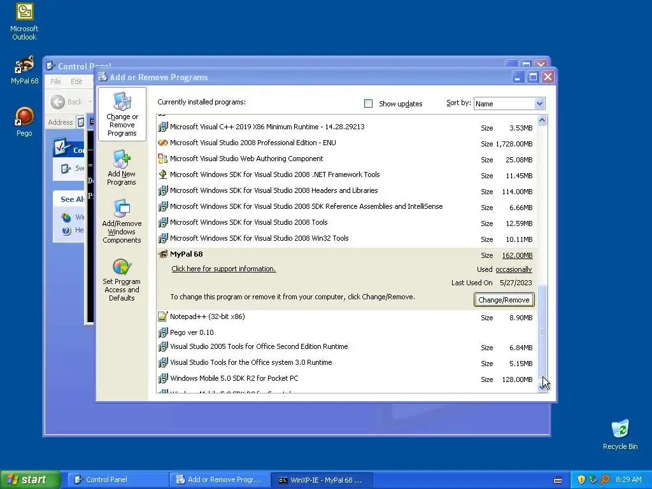The height and width of the screenshot is (489, 652).
Task: Click the occasionally usage link
Action: (514, 269)
